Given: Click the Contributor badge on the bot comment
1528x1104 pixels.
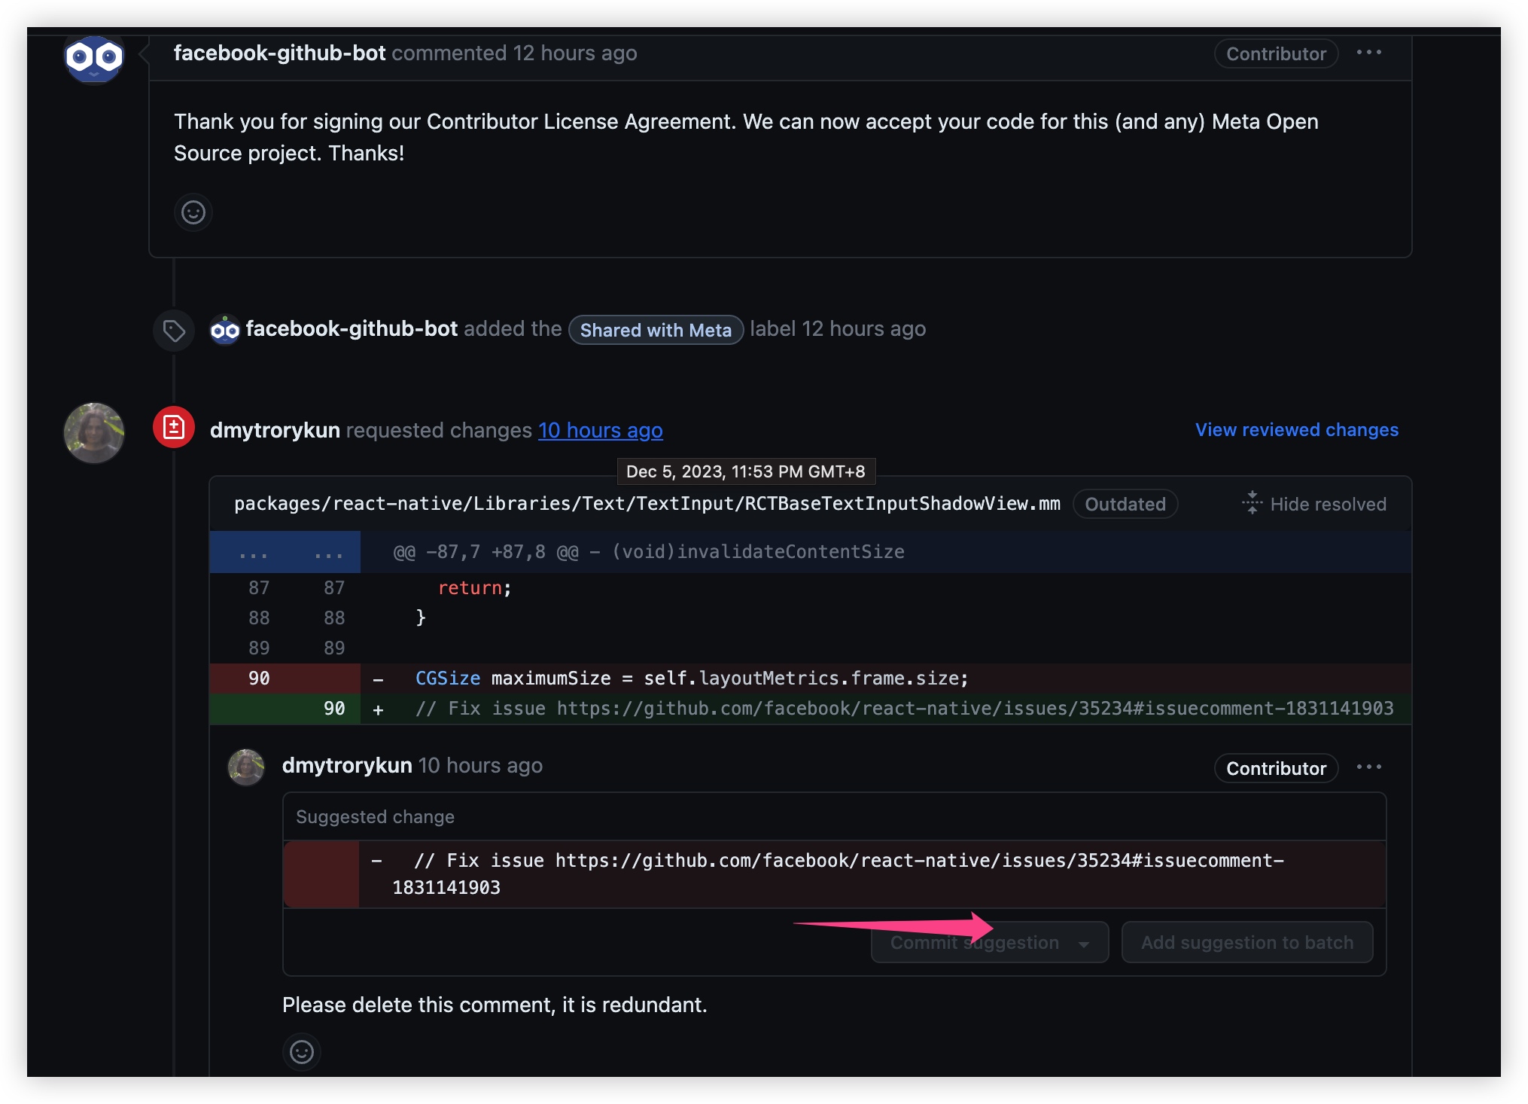Looking at the screenshot, I should pyautogui.click(x=1275, y=53).
